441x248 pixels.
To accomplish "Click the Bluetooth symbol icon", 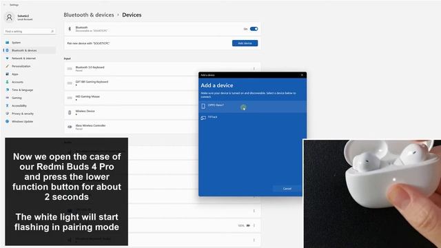I will [70, 29].
